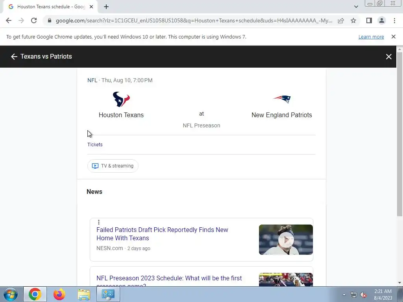This screenshot has height=302, width=403.
Task: Launch Firefox from the taskbar
Action: point(59,294)
